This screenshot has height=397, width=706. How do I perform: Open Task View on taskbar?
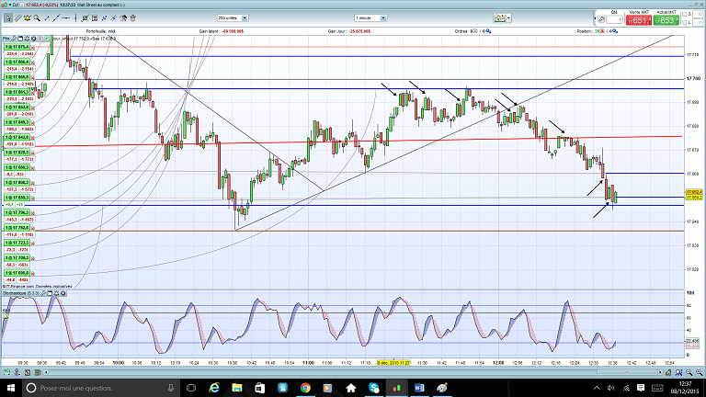pos(191,388)
